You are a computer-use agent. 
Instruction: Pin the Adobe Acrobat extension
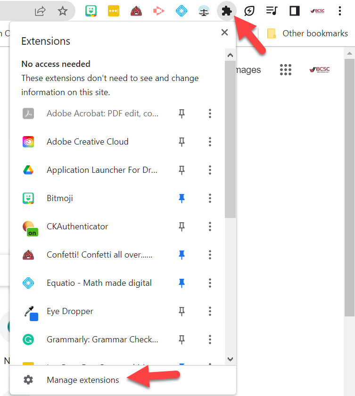182,113
